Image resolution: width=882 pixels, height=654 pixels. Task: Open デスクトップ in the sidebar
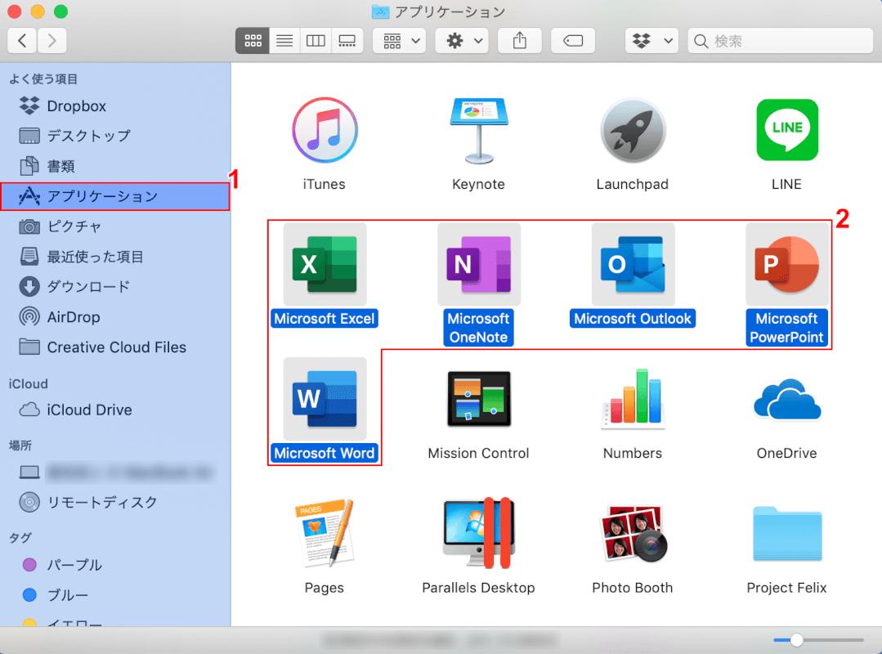(114, 136)
